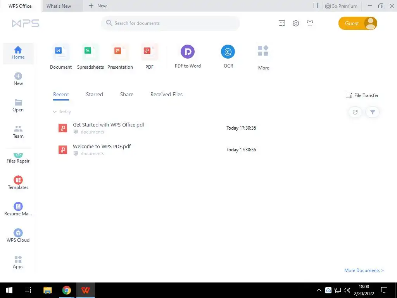Open File Explorer from taskbar
Screen dimensions: 397x298
point(47,290)
